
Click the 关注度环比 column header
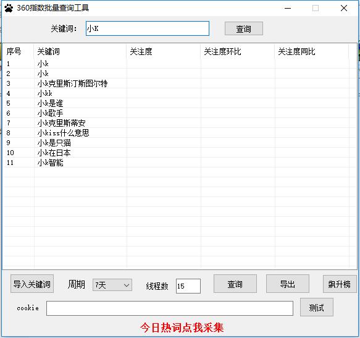222,51
